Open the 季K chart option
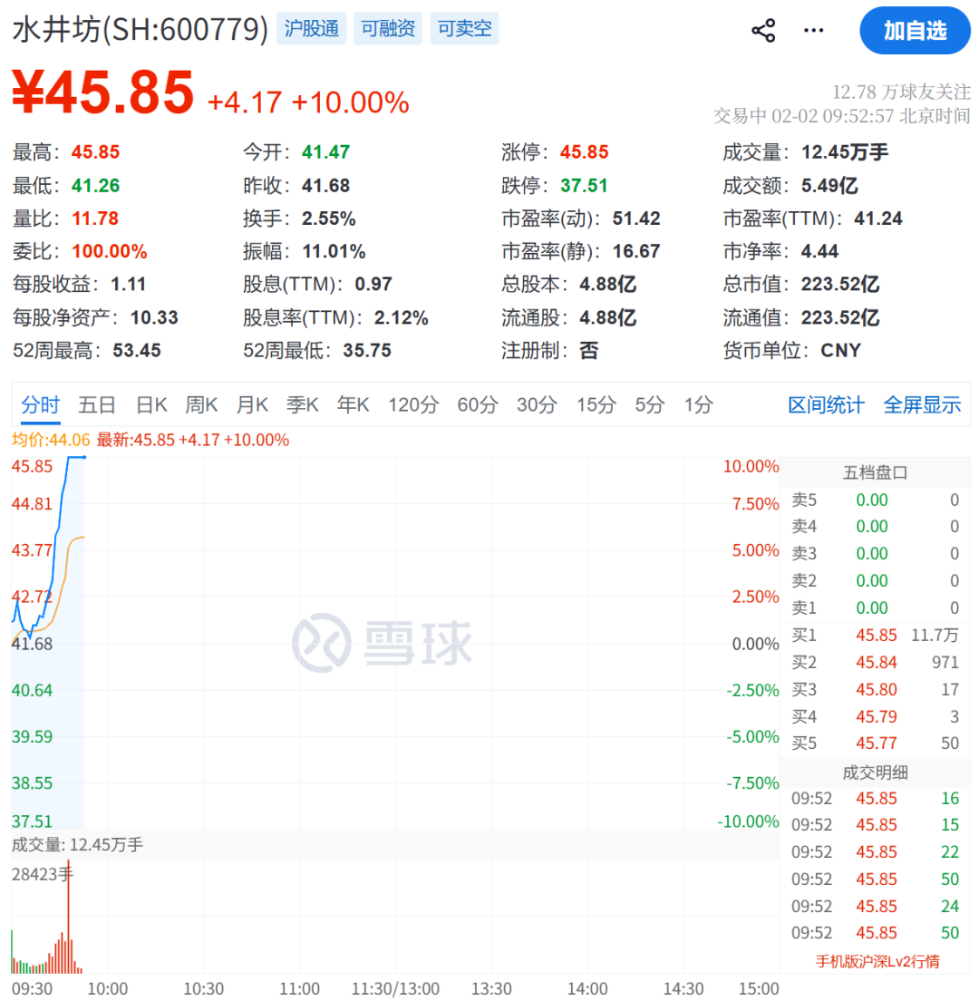 (303, 405)
